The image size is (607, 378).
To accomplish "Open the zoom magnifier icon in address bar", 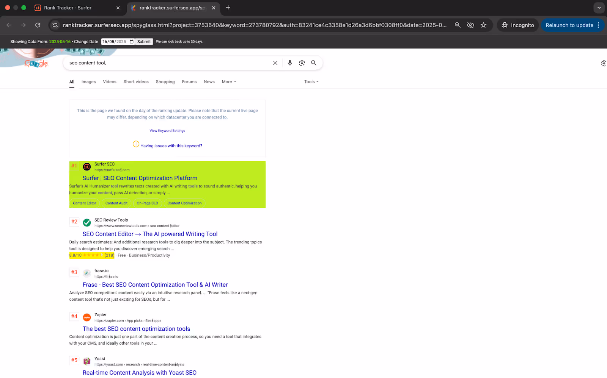I will pos(458,25).
